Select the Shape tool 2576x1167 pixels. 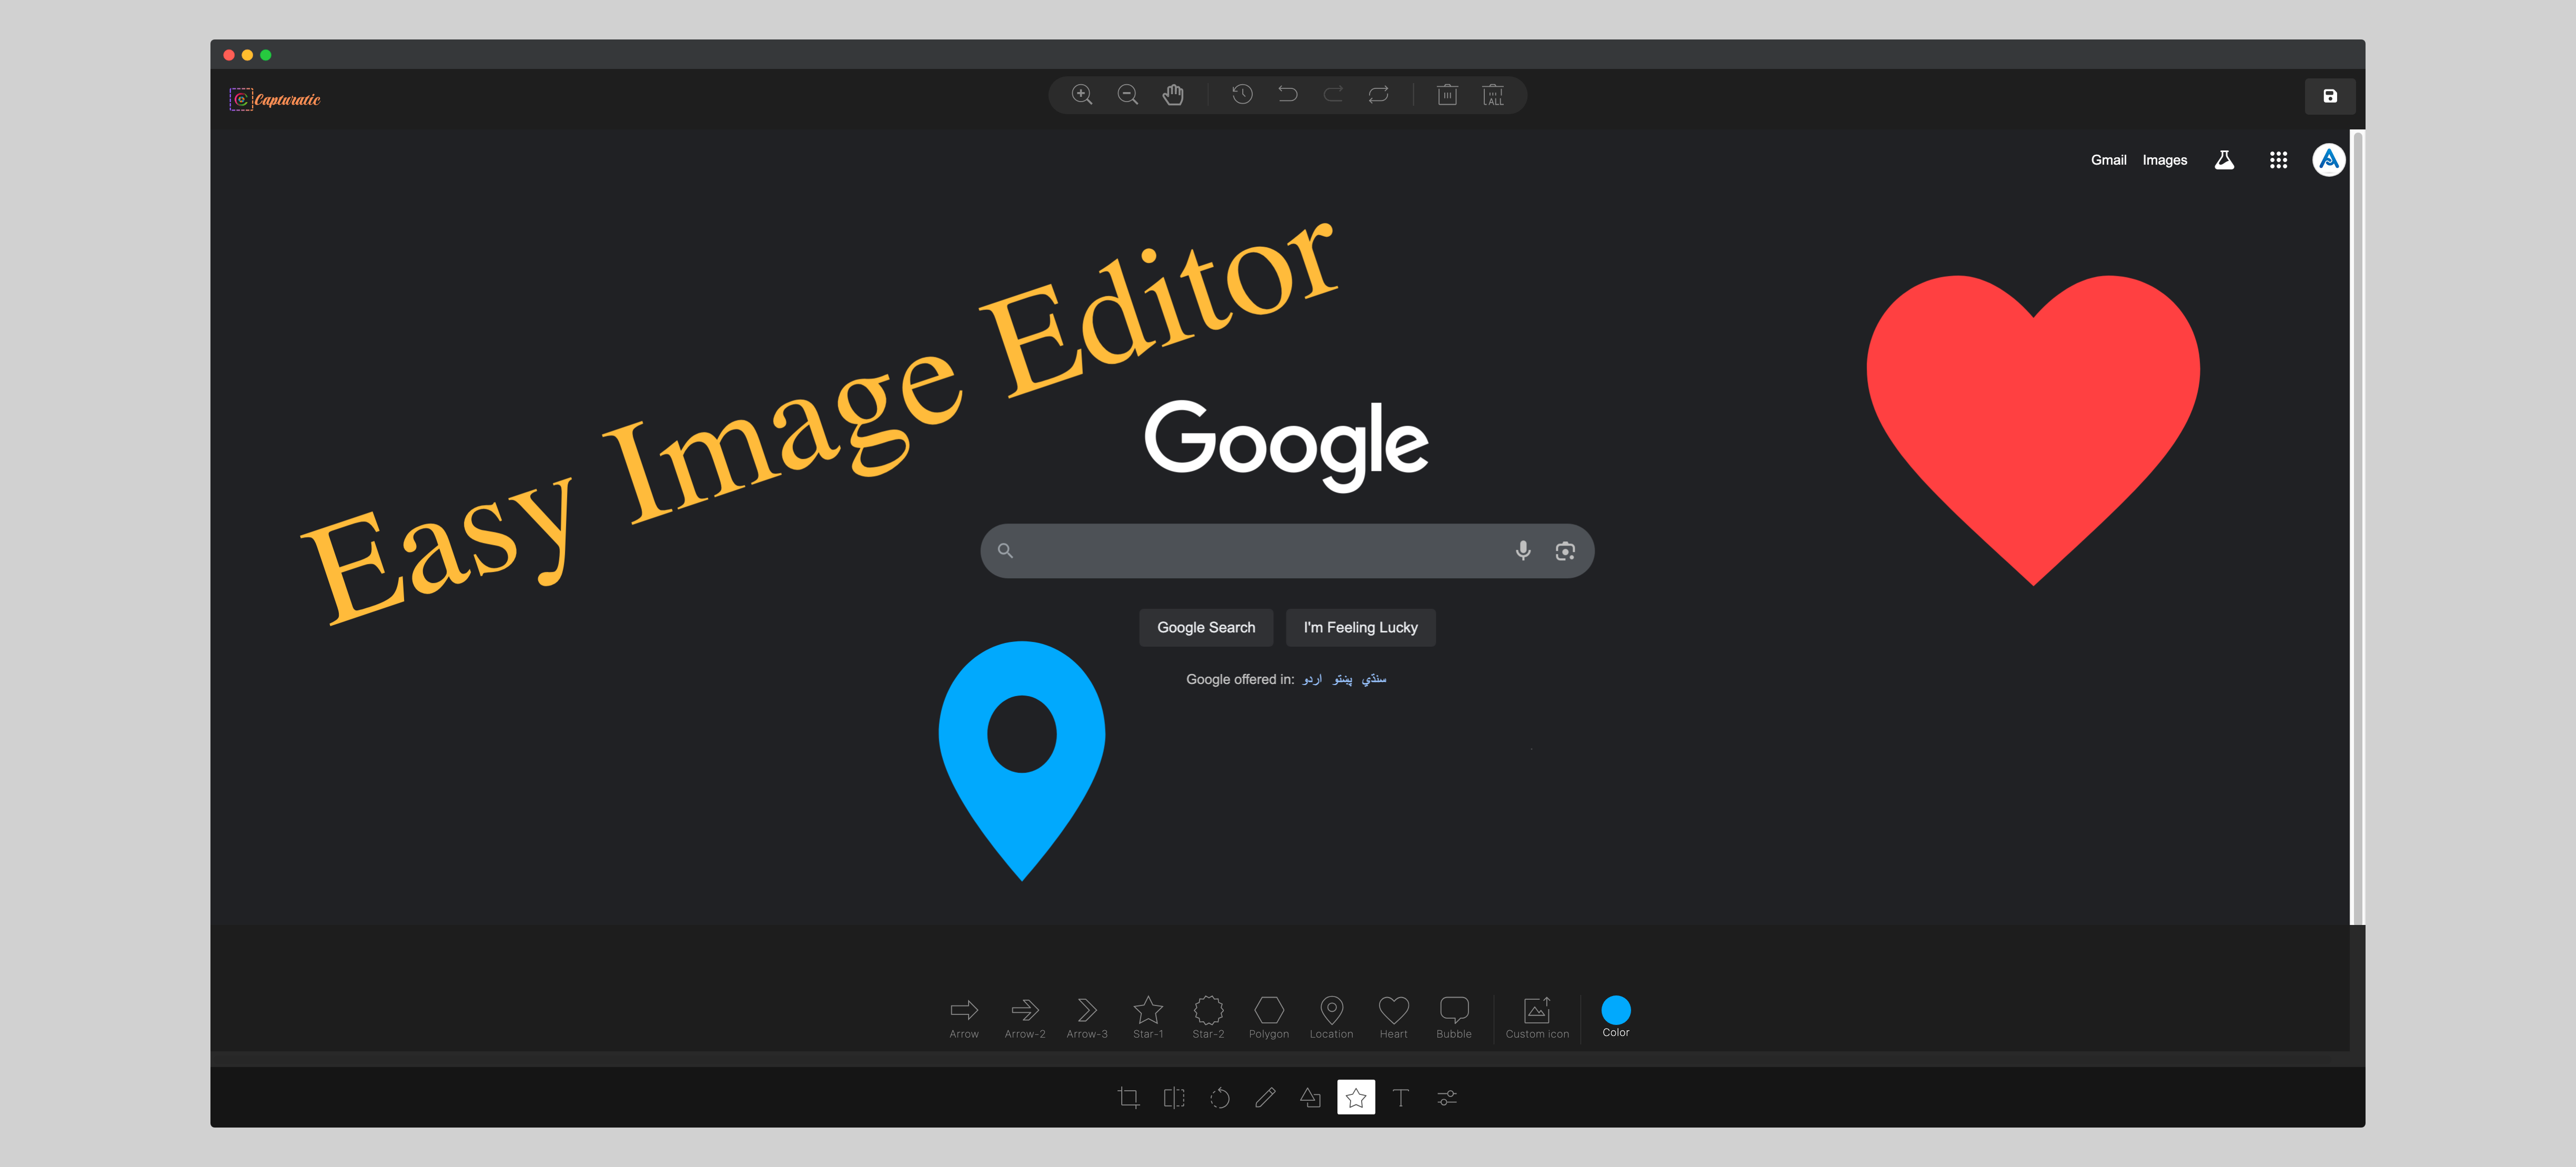pos(1310,1098)
